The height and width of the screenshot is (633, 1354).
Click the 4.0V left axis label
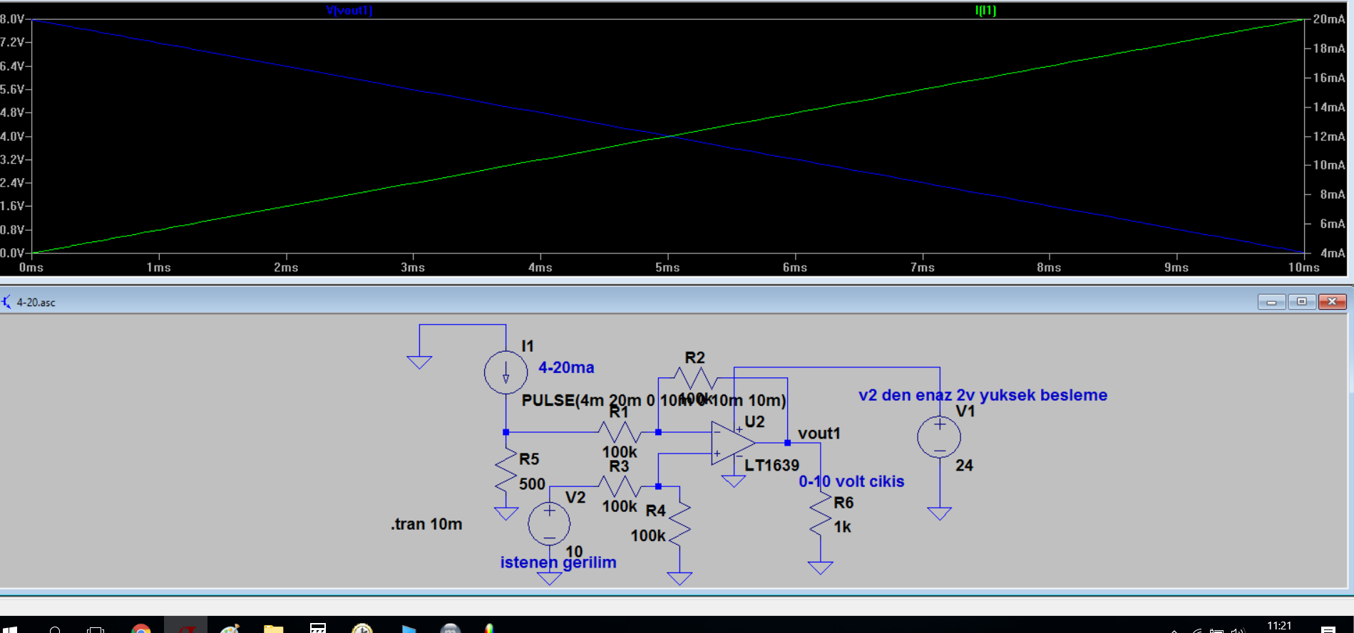point(12,136)
